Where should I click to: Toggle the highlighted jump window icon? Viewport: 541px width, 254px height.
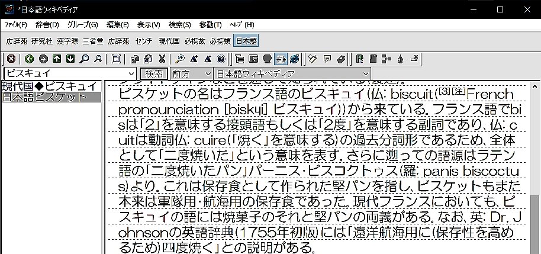tap(281, 59)
